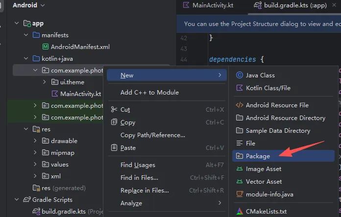The width and height of the screenshot is (341, 217).
Task: Click the ui.theme package icon
Action: tap(54, 82)
